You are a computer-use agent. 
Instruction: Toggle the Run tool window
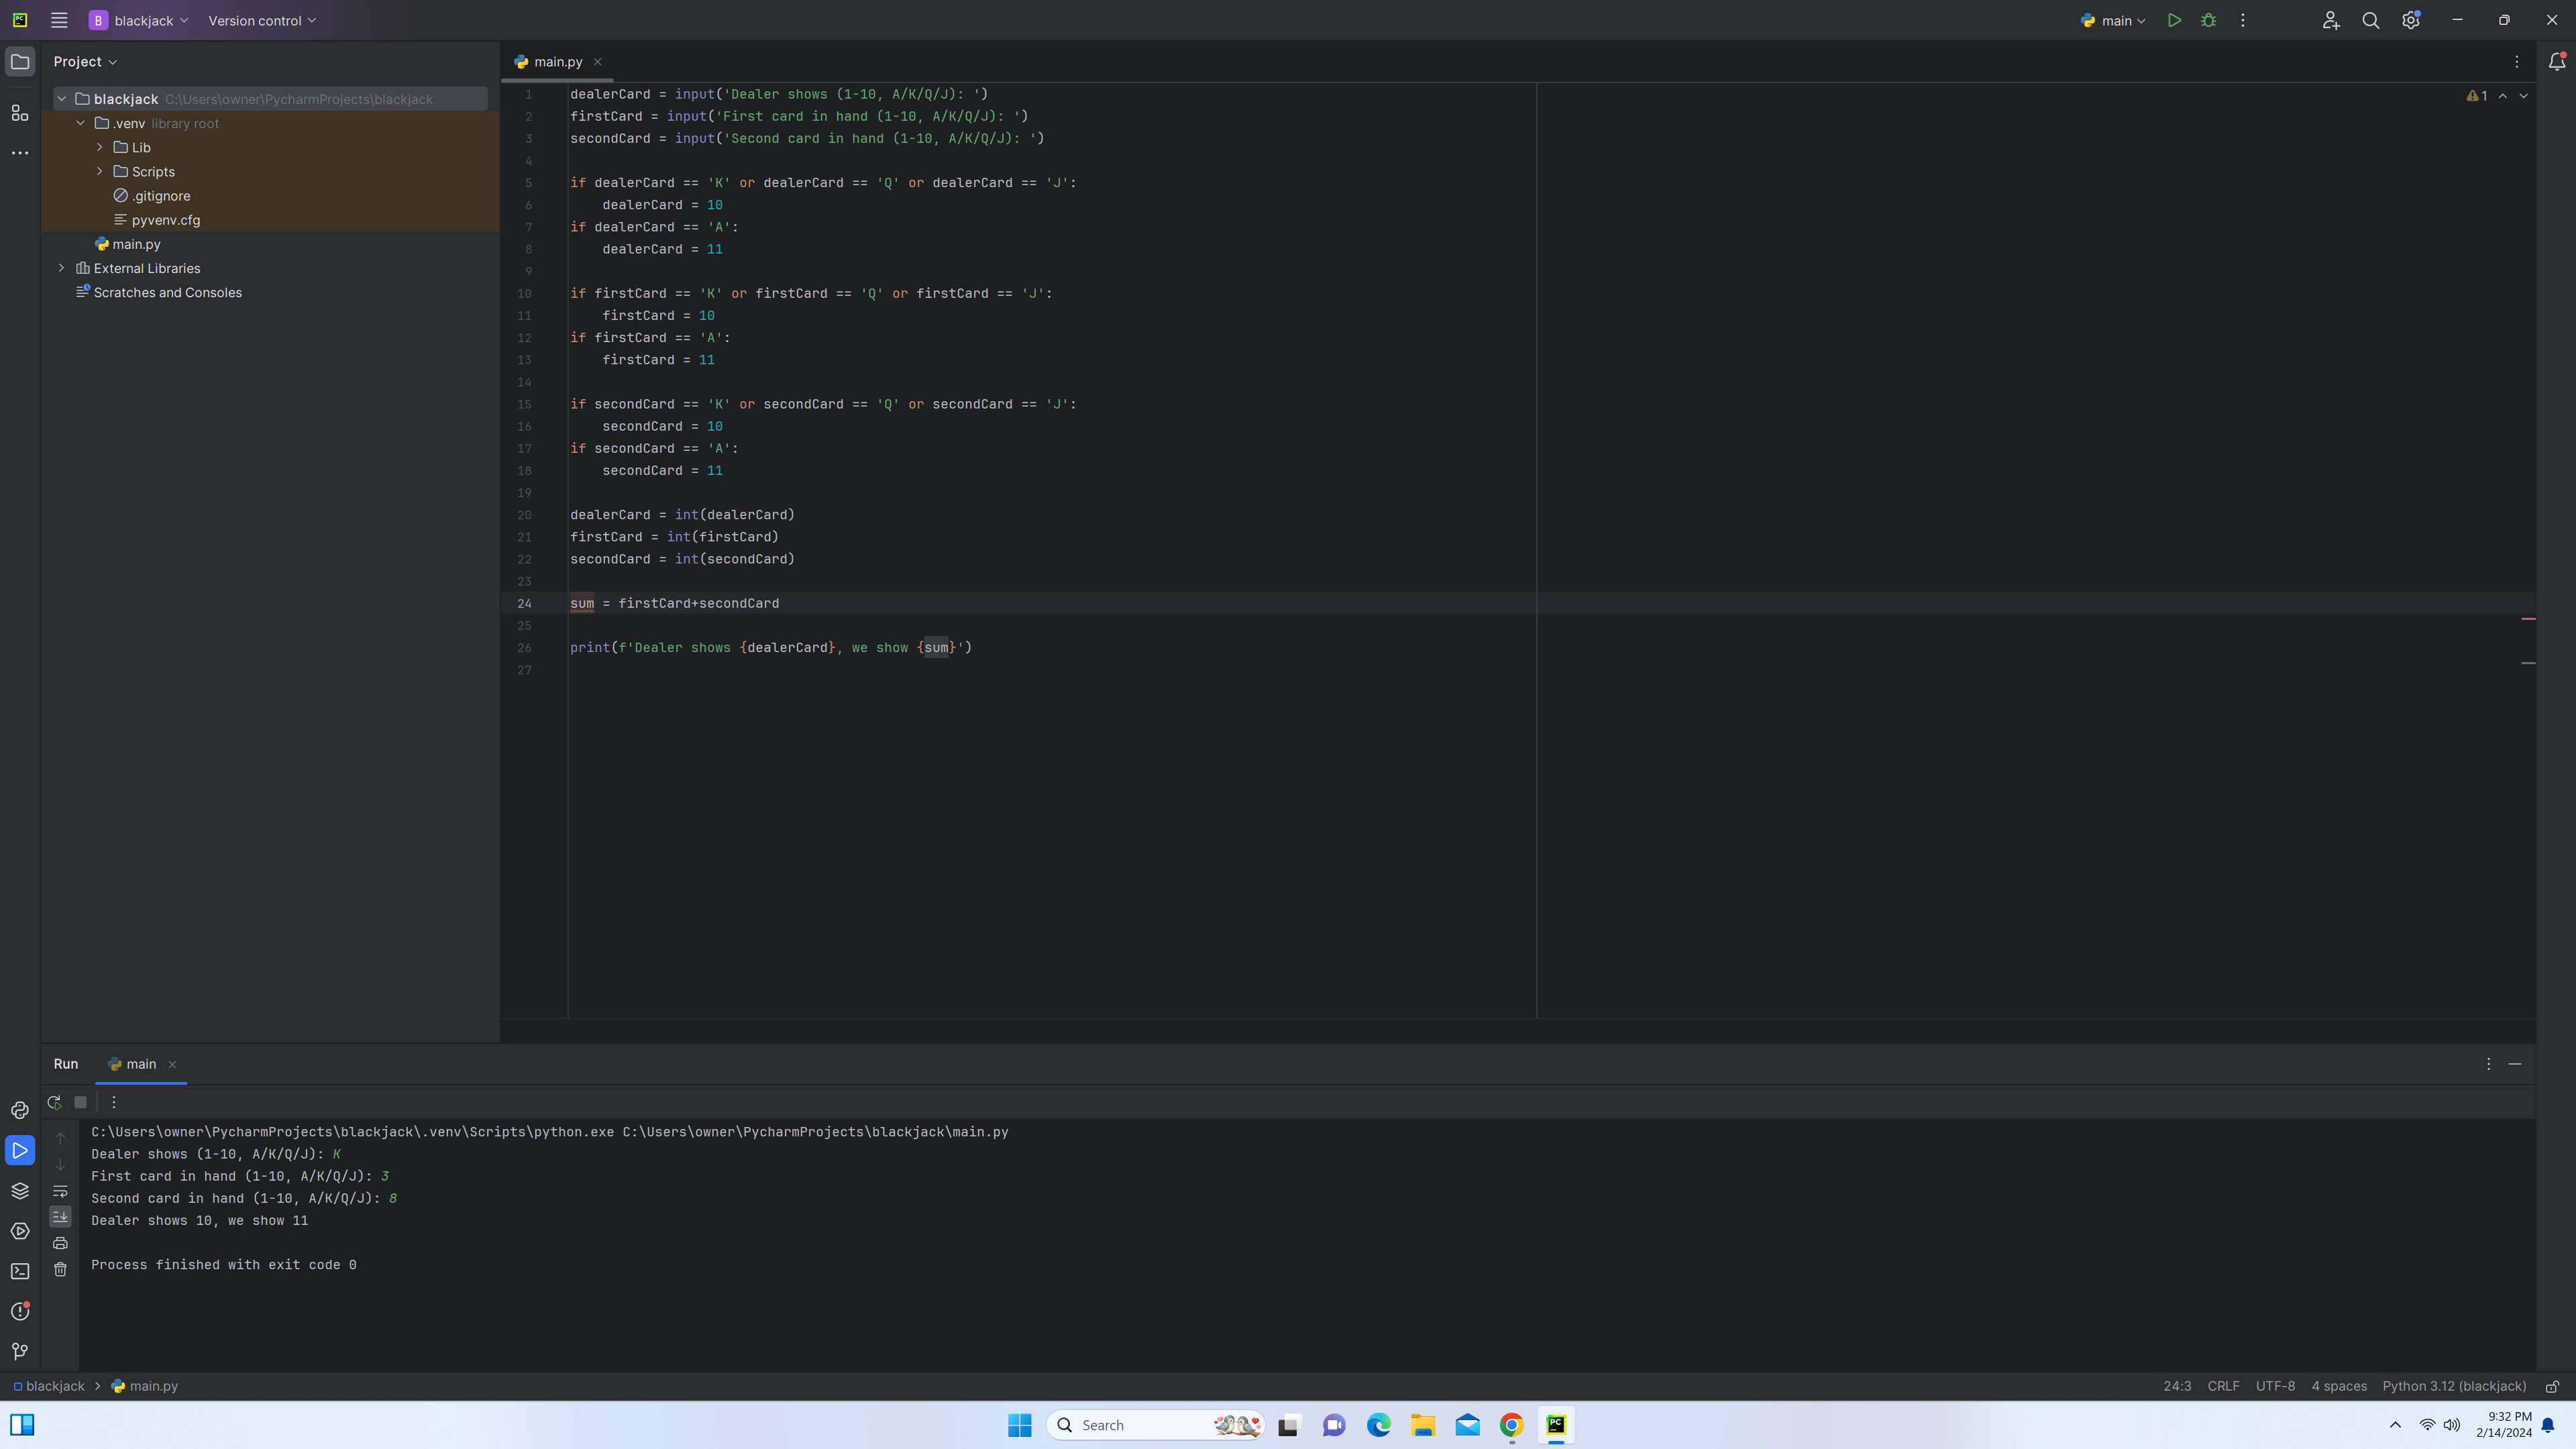click(20, 1150)
